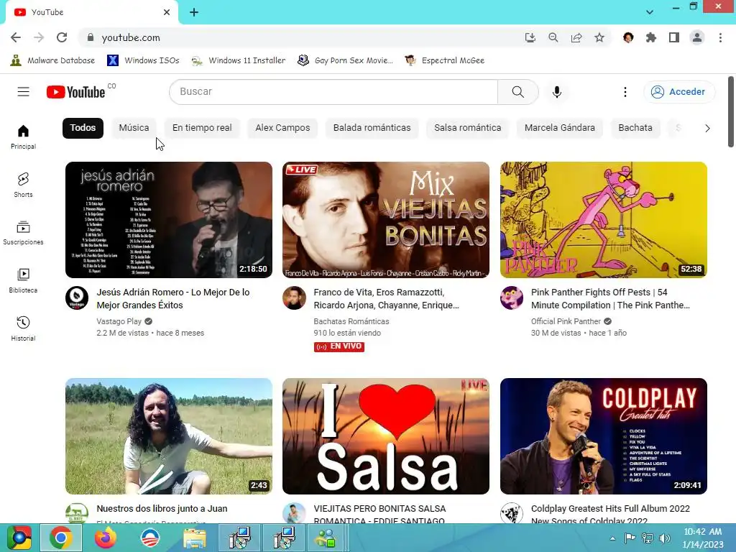Open Mix Viejitas Bonitas live thumbnail
736x552 pixels.
point(386,220)
